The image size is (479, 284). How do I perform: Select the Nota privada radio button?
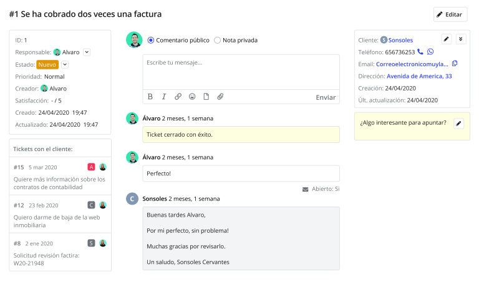pyautogui.click(x=217, y=40)
